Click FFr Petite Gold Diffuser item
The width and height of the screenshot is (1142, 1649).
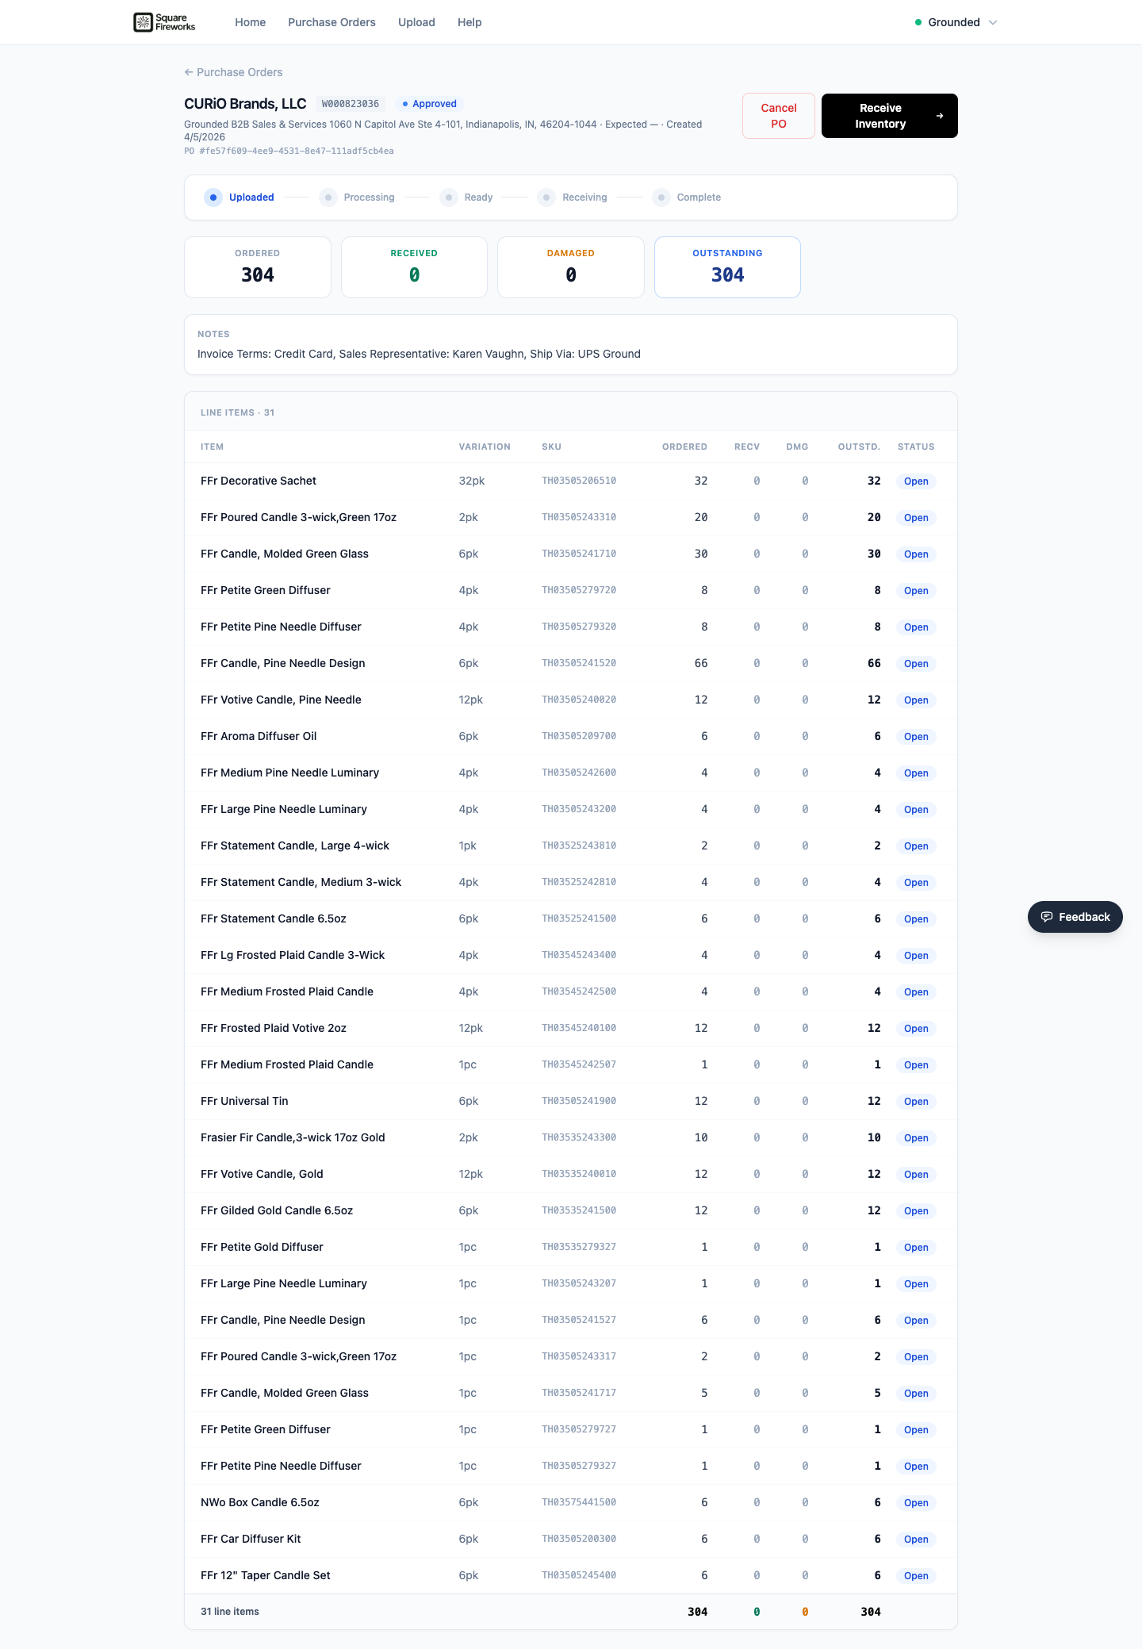[x=262, y=1247]
